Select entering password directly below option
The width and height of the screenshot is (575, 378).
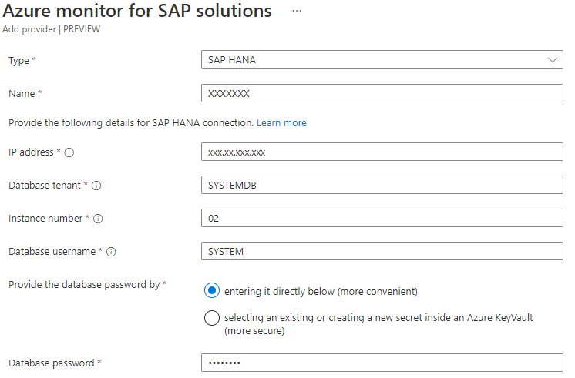click(x=212, y=291)
